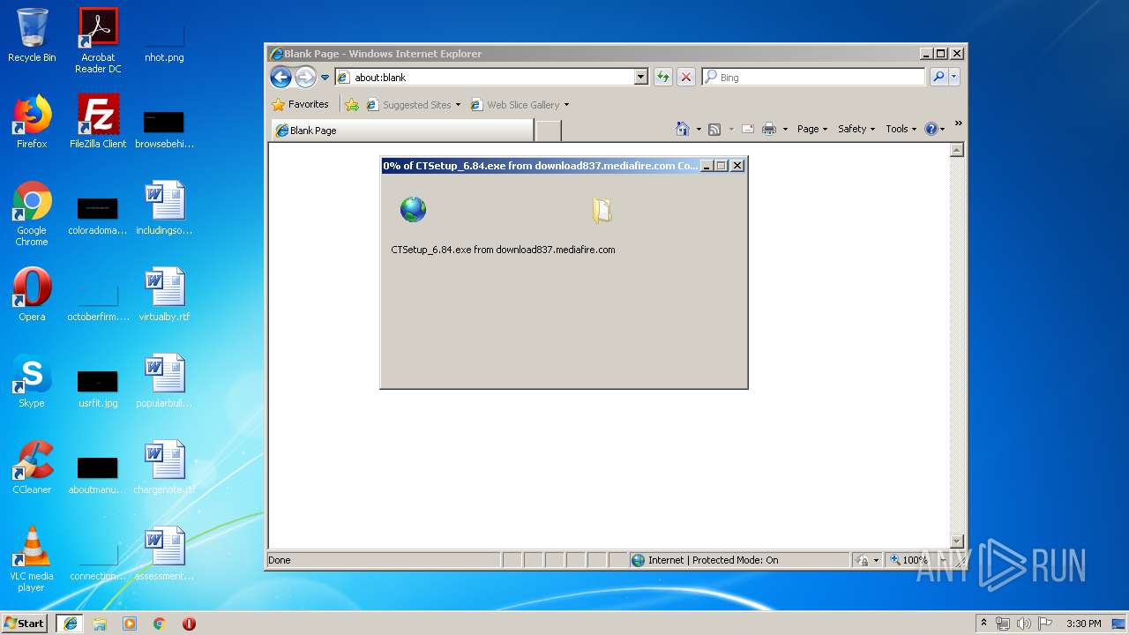Click the Print icon
The width and height of the screenshot is (1129, 635).
(x=768, y=129)
